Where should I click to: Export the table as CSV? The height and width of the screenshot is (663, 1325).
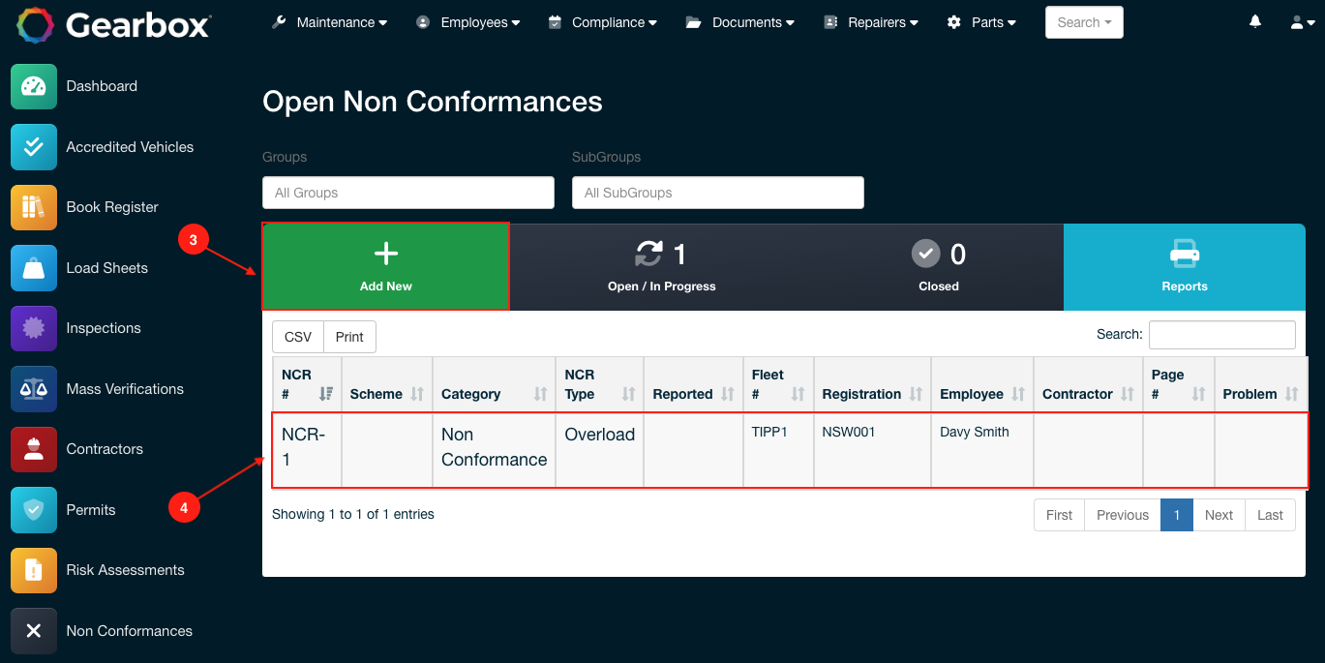pyautogui.click(x=297, y=336)
